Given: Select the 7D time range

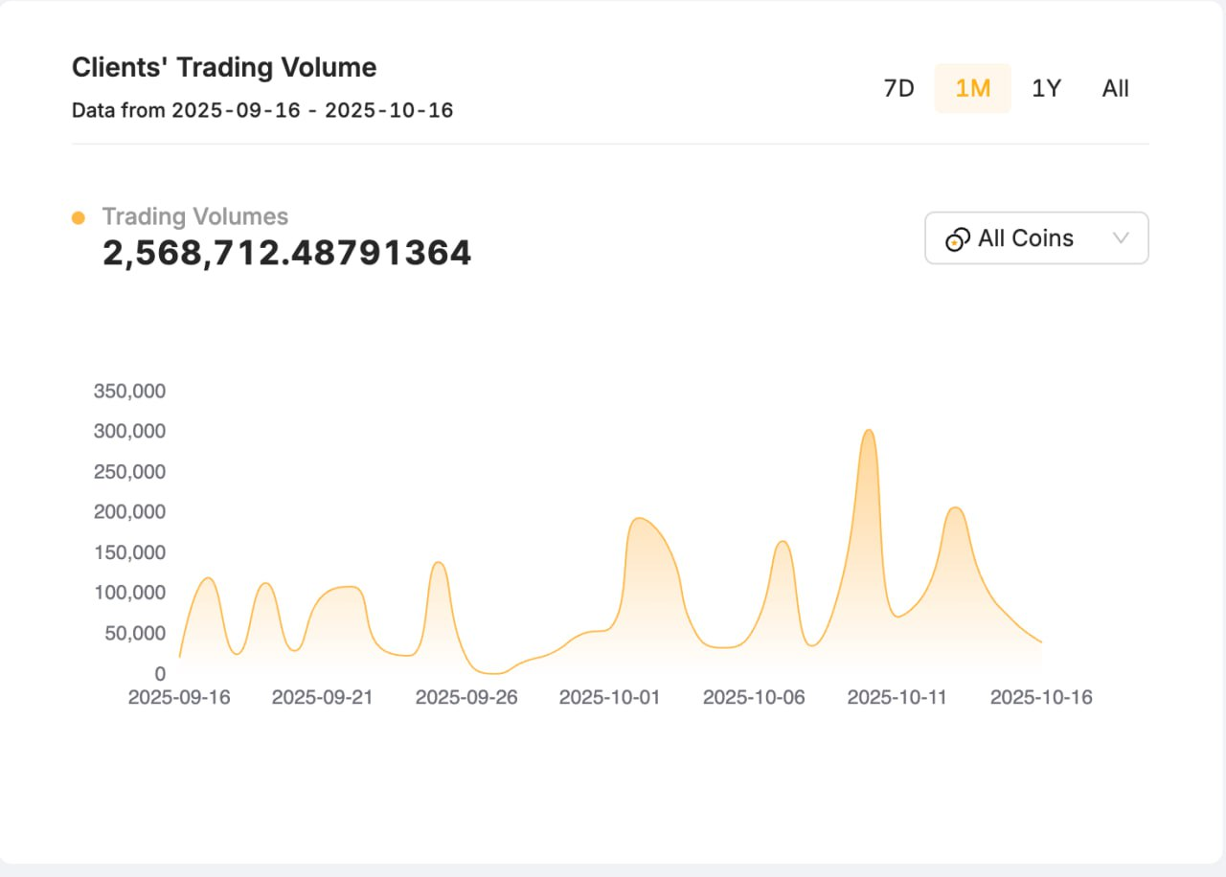Looking at the screenshot, I should [x=898, y=88].
